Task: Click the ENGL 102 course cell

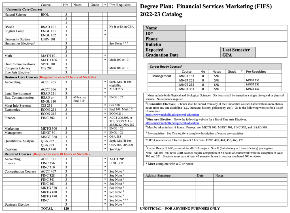Action: pyautogui.click(x=50, y=35)
